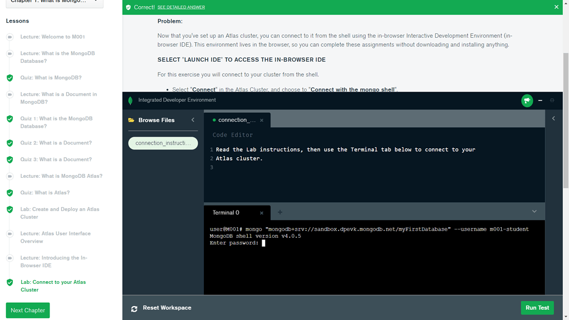Click the Next Chapter button
The width and height of the screenshot is (569, 320).
[27, 310]
